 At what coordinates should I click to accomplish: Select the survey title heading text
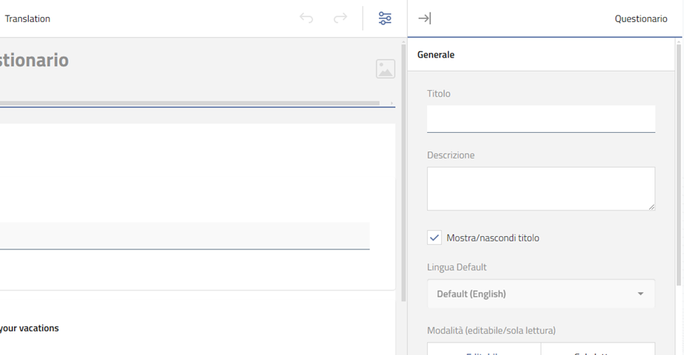34,60
